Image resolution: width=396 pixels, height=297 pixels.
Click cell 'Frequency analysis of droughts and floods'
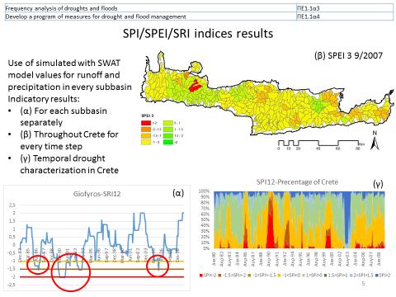tap(150, 8)
